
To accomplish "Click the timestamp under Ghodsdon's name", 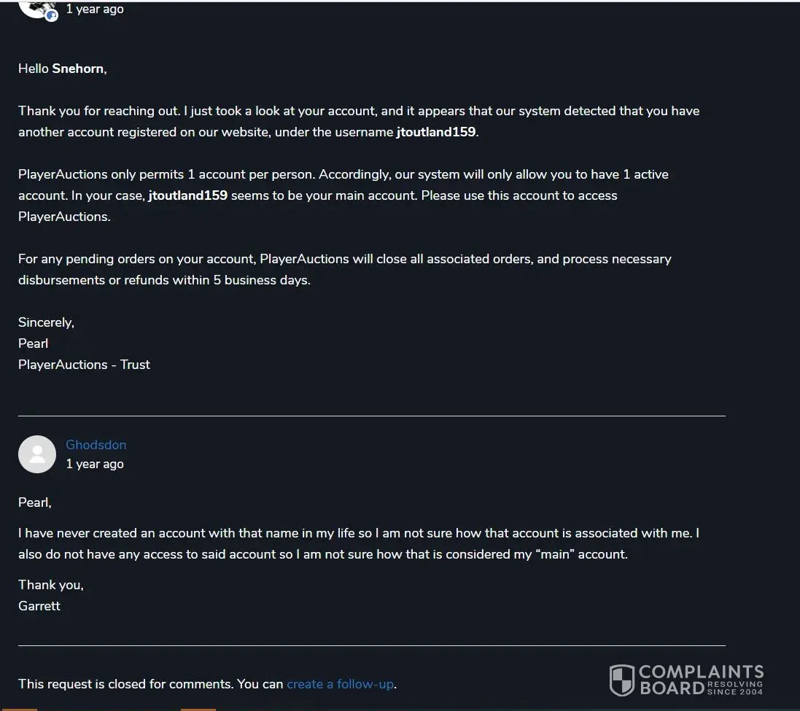I will [95, 464].
